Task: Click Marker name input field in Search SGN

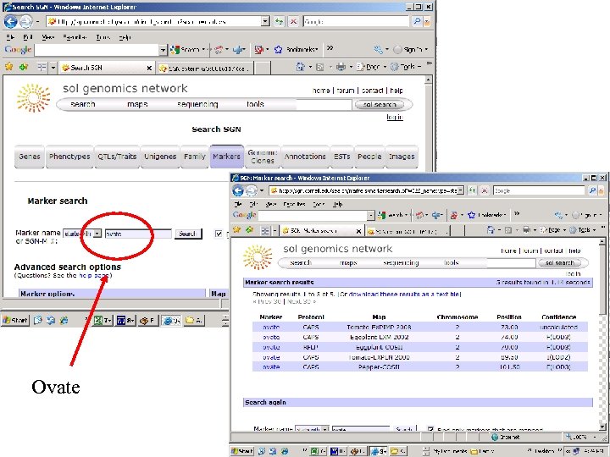Action: (x=138, y=234)
